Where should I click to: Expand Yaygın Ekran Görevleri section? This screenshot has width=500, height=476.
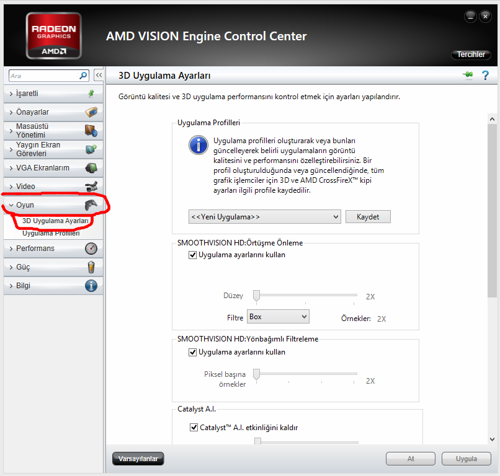53,149
